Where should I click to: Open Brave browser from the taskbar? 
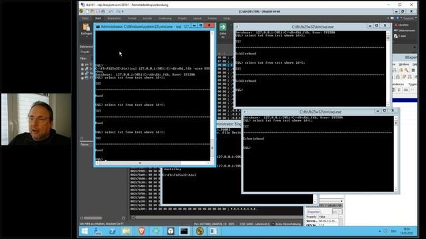pos(141,231)
